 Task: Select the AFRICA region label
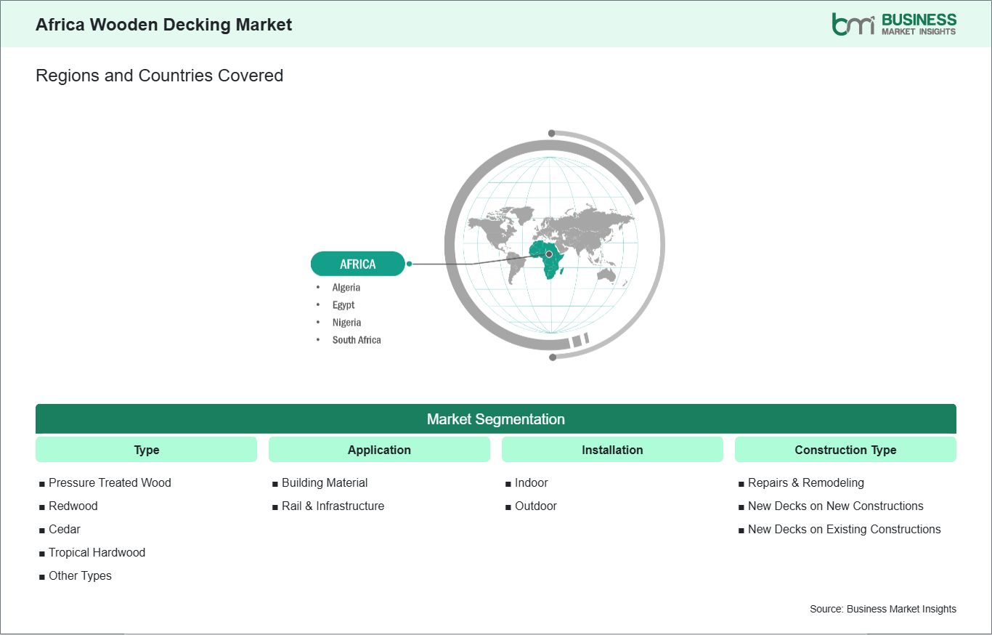[x=358, y=264]
